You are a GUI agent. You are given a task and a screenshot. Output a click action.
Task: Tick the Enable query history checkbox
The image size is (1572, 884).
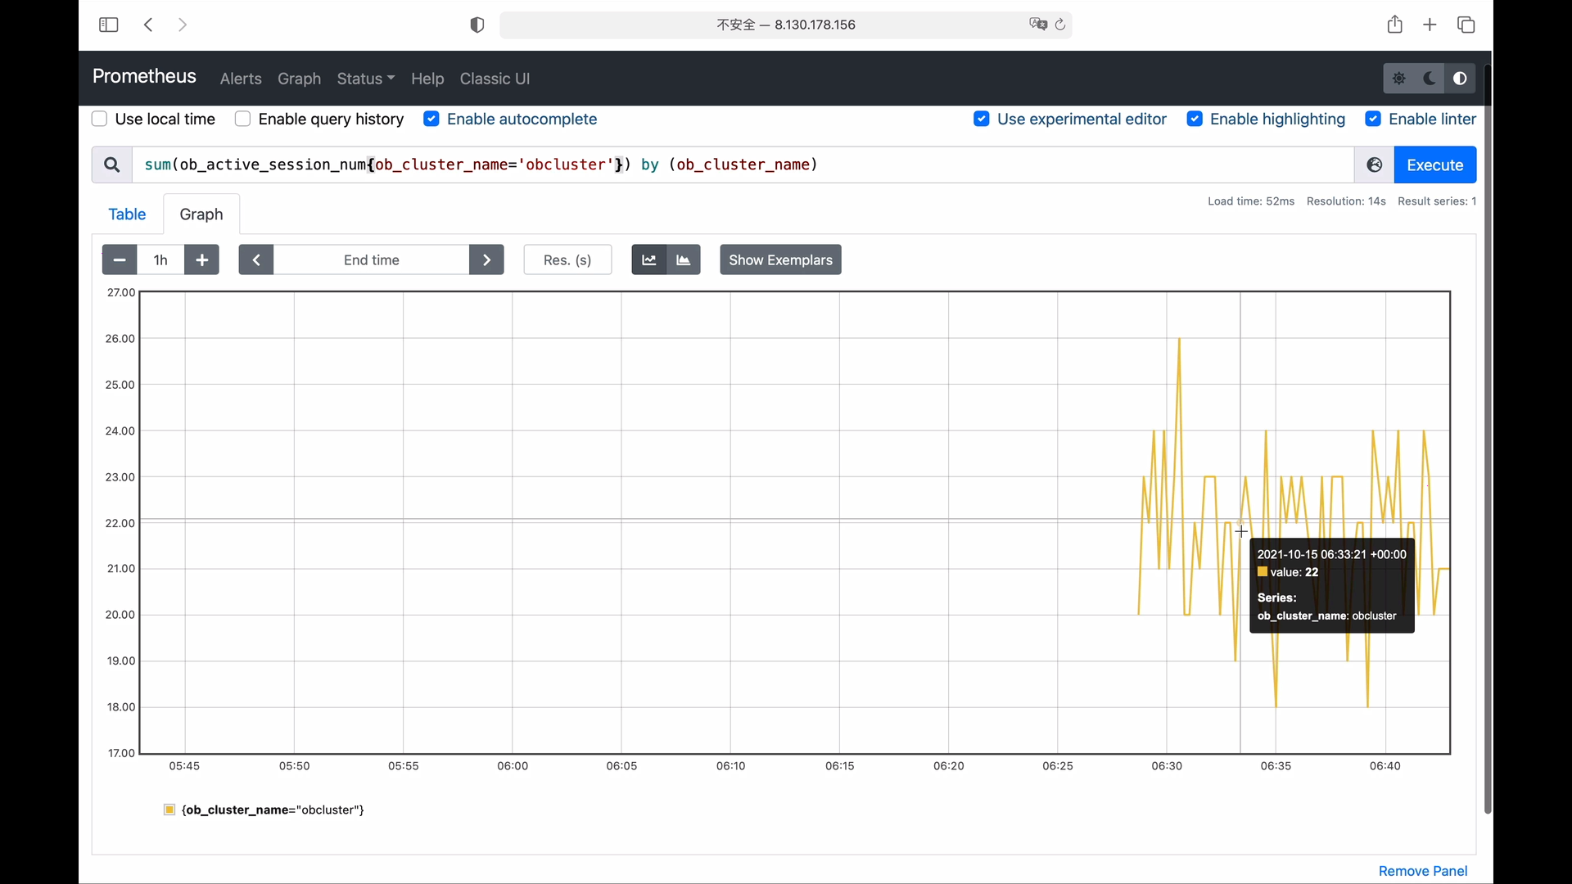(242, 119)
